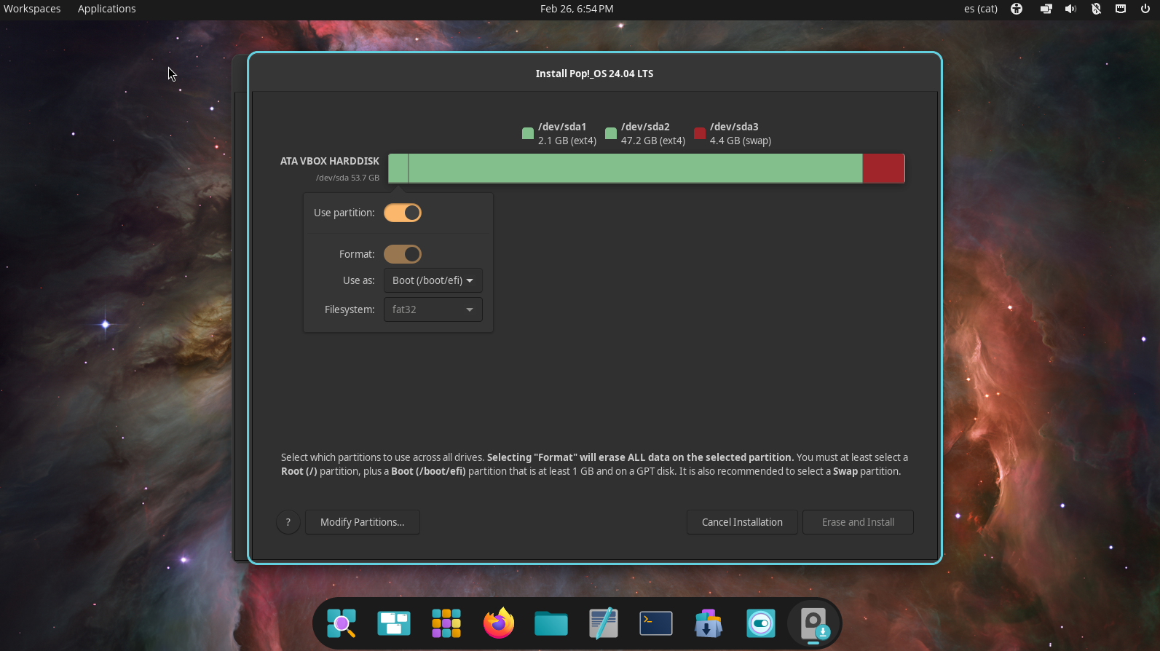Select the red swap partition on disk bar
Image resolution: width=1160 pixels, height=651 pixels.
883,168
